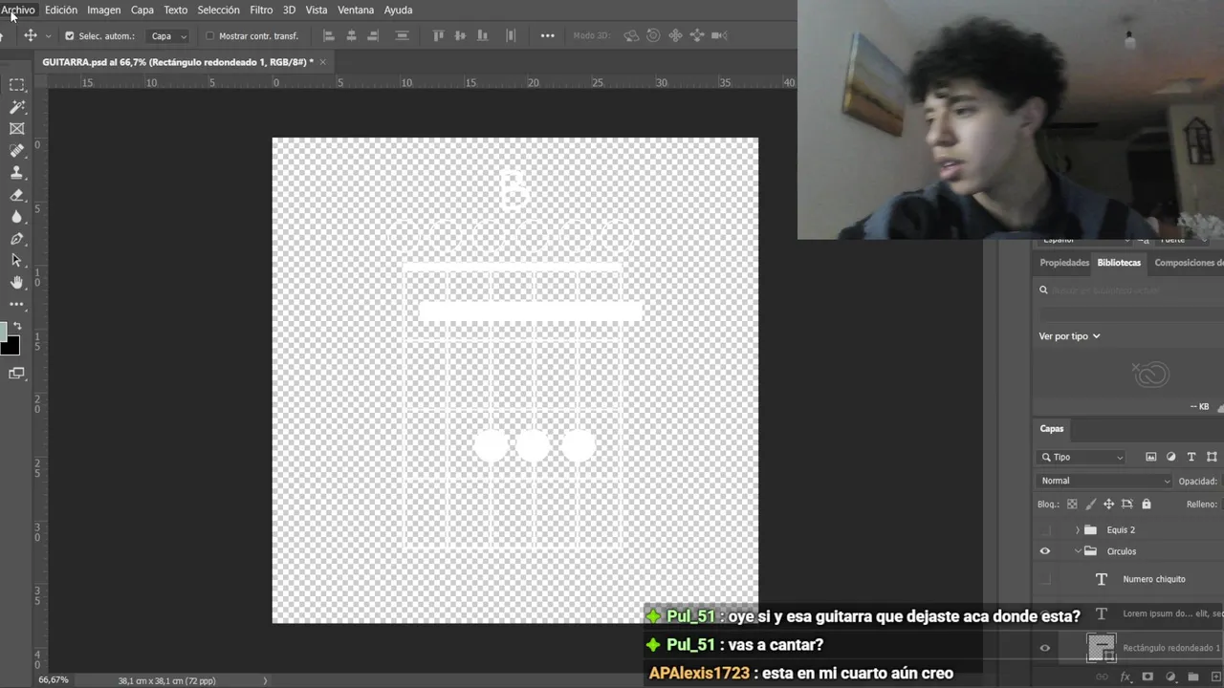Create new fill or adjustment layer
The height and width of the screenshot is (688, 1224).
[x=1170, y=677]
